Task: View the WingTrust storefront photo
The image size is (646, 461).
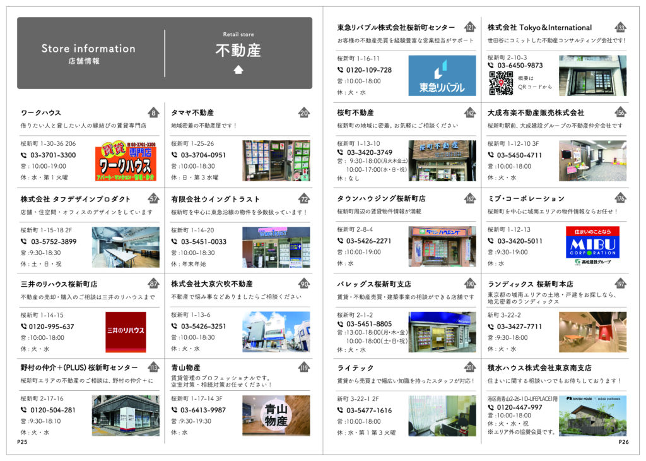Action: click(276, 247)
